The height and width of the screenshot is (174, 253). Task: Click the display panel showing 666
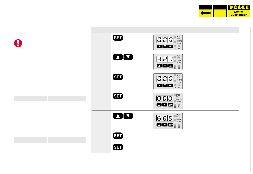click(x=168, y=121)
